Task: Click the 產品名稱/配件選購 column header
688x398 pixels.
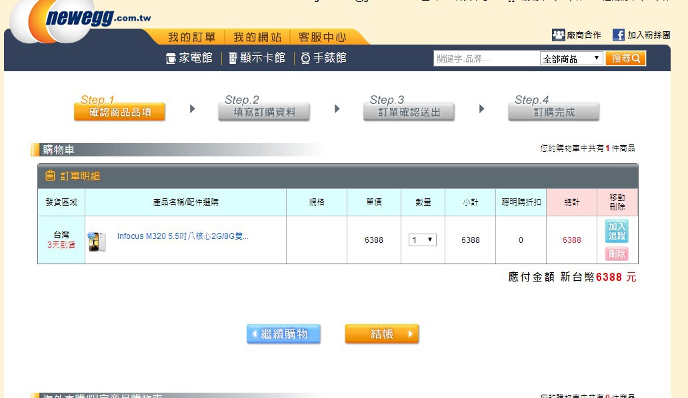Action: point(185,202)
